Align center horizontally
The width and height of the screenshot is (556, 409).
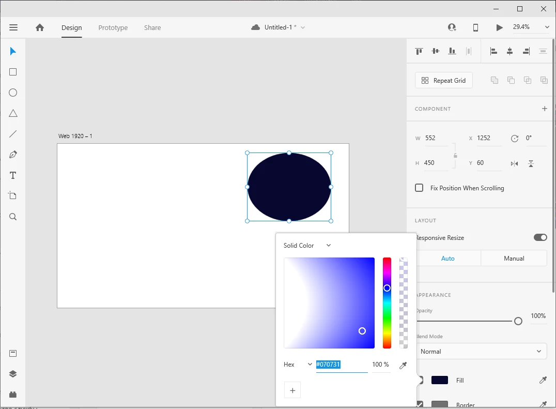click(x=509, y=51)
